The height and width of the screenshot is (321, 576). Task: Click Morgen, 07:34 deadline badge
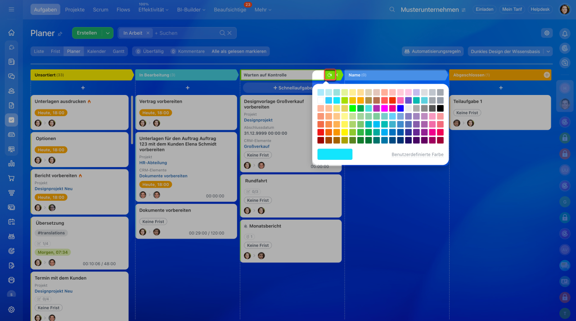pyautogui.click(x=53, y=253)
